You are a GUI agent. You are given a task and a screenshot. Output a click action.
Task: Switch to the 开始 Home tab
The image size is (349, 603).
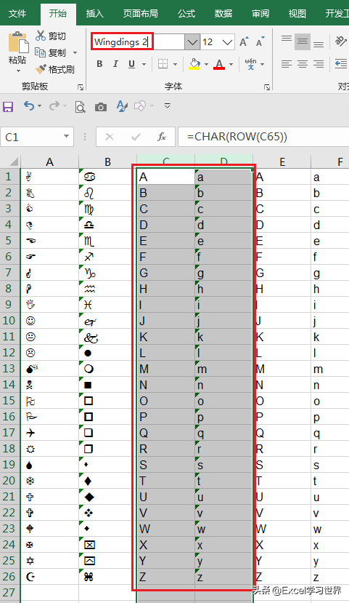58,14
